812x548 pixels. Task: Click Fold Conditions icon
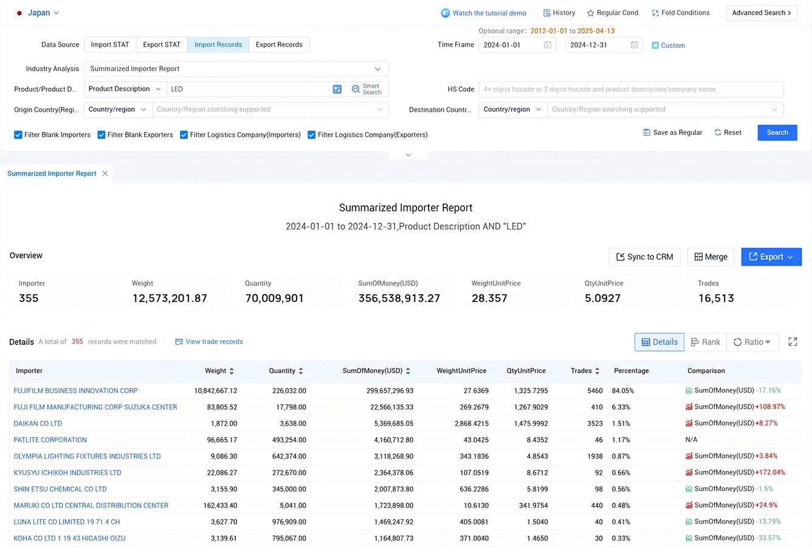tap(655, 13)
